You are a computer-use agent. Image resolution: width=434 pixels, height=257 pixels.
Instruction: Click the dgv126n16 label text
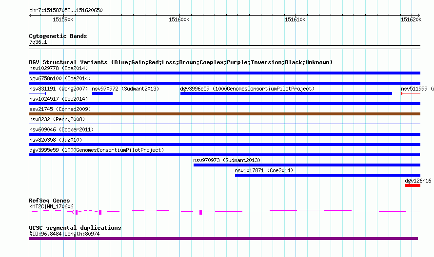[x=418, y=181]
